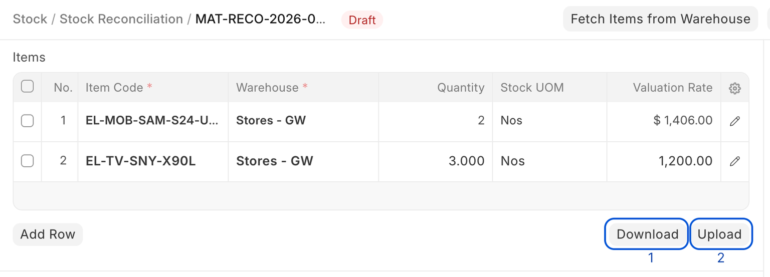Open the Stock Reconciliation breadcrumb link
The image size is (770, 277).
(x=121, y=19)
